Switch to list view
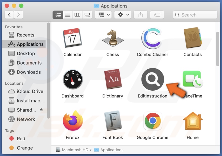The width and height of the screenshot is (222, 156). pyautogui.click(x=68, y=15)
